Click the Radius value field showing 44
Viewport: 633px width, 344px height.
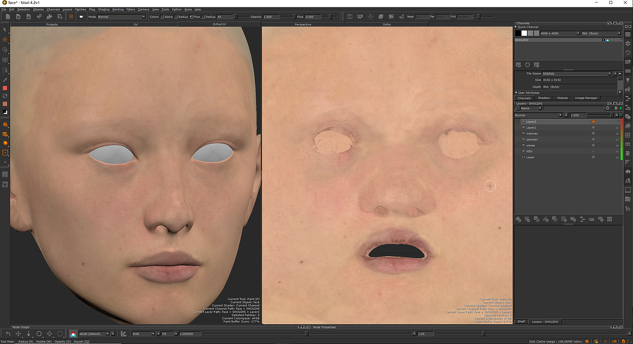tap(225, 17)
